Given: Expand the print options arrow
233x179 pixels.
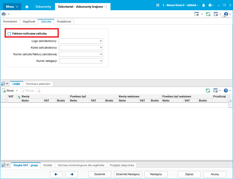Looking at the screenshot, I should click(9, 14).
